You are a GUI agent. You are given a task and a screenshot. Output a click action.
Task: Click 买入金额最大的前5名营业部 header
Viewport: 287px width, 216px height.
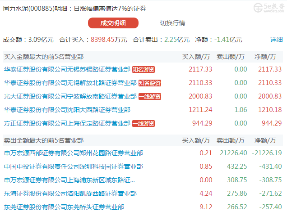44,57
